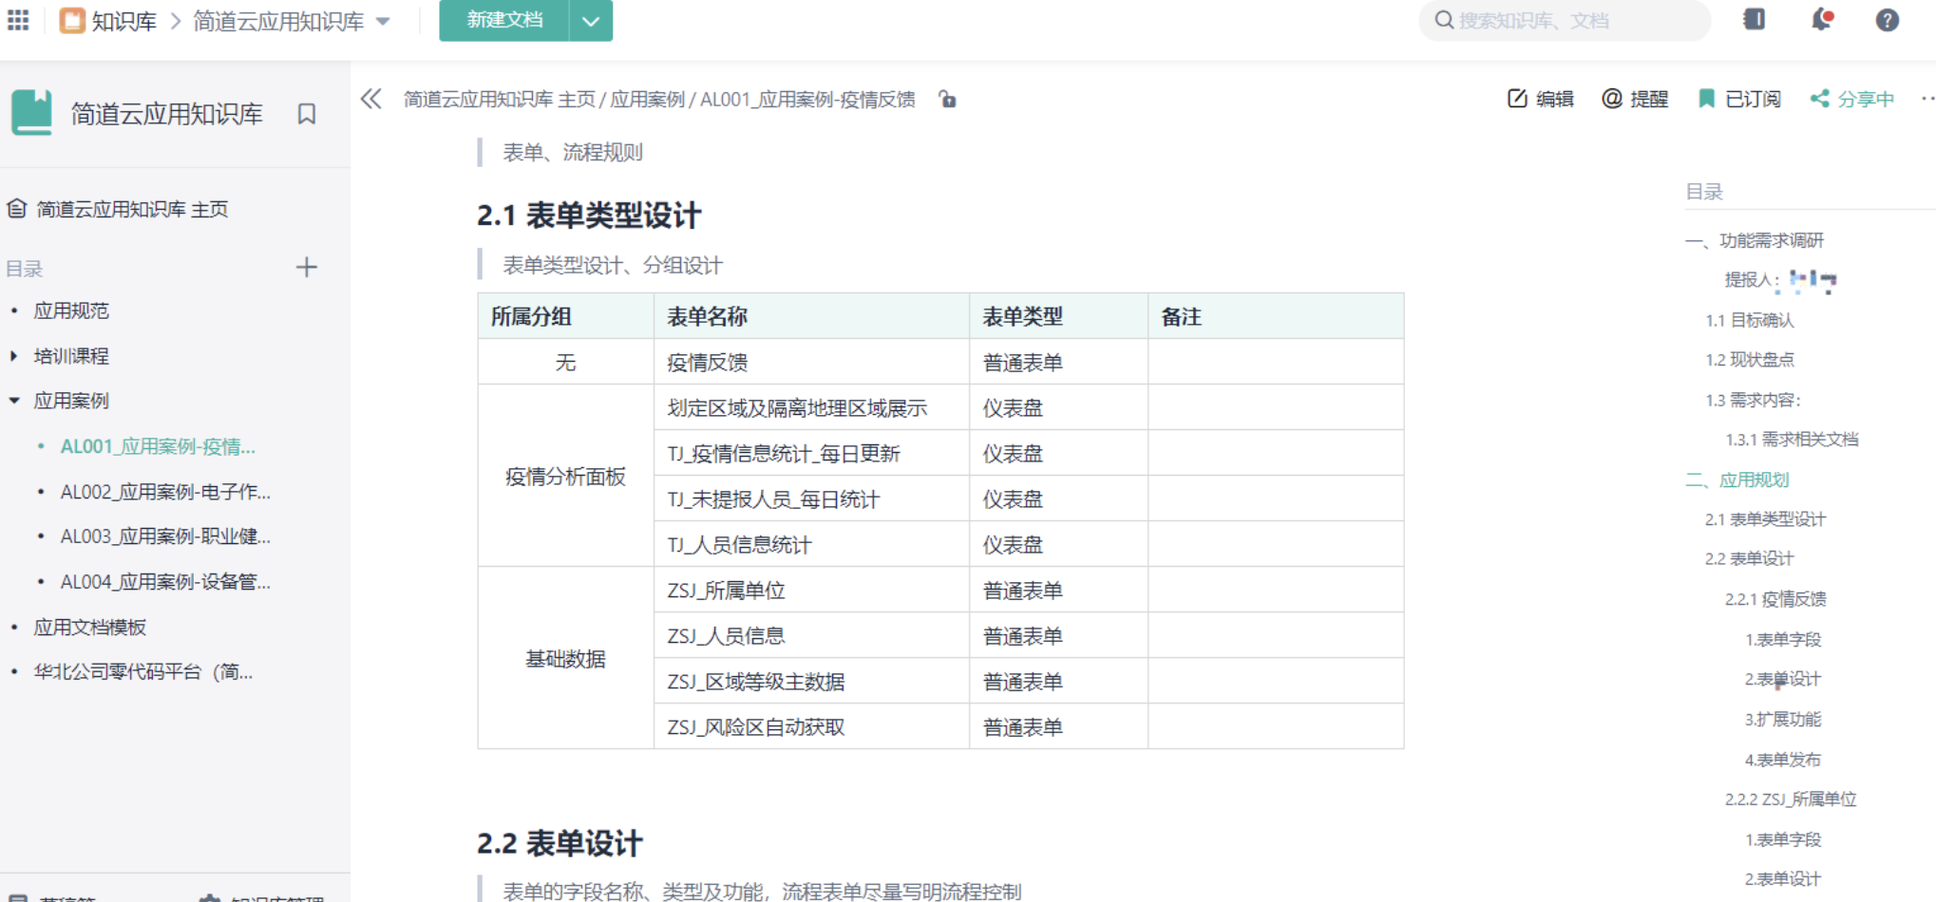Expand the 培训课程 tree node
1936x902 pixels.
click(13, 356)
